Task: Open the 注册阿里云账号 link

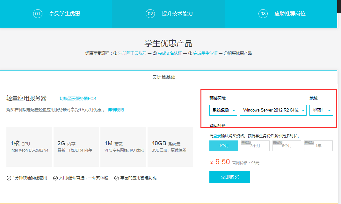Action: coord(133,53)
